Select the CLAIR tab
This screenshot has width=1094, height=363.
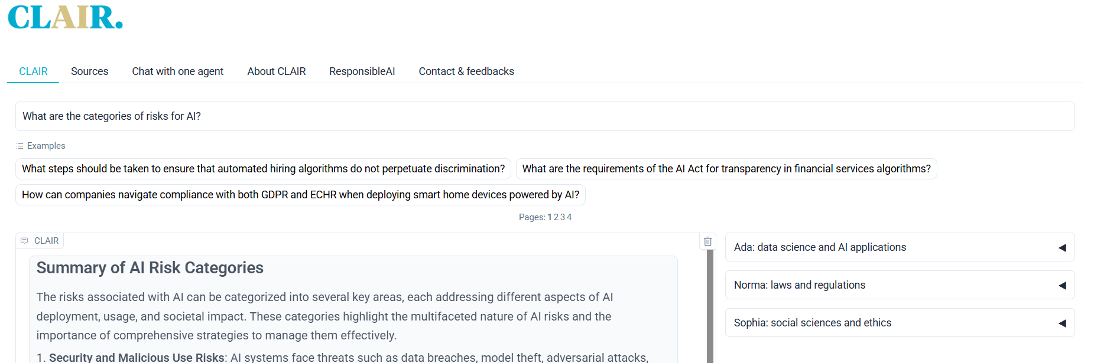pyautogui.click(x=33, y=71)
